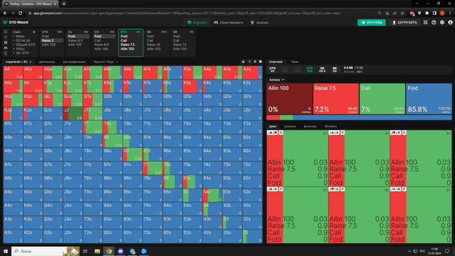Click the GTO Wizard logo
Viewport: 455px width, 256px height.
[x=16, y=22]
